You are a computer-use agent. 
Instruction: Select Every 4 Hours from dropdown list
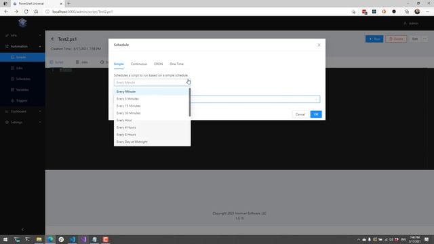pyautogui.click(x=152, y=127)
